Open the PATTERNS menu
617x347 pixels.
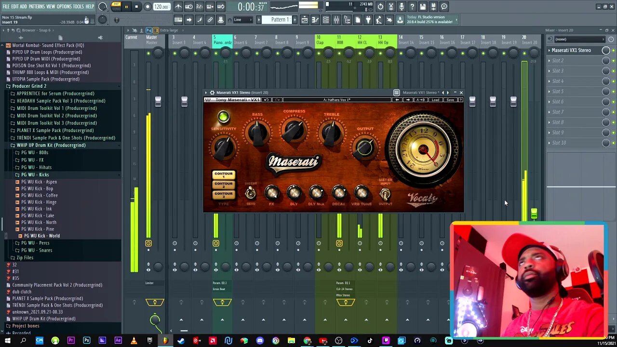pyautogui.click(x=37, y=6)
